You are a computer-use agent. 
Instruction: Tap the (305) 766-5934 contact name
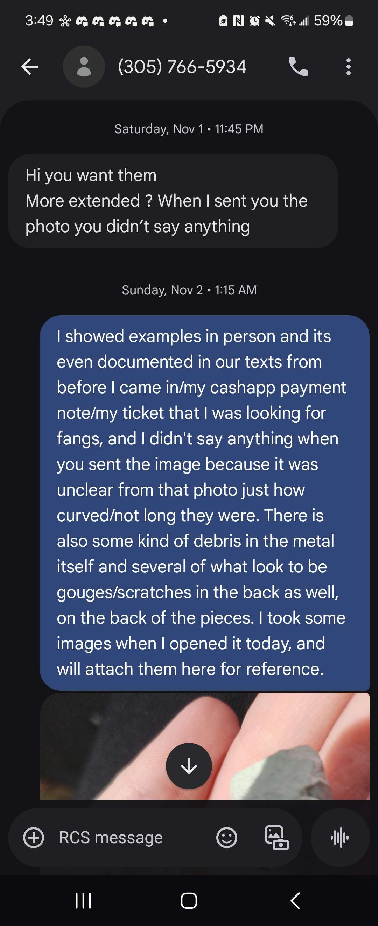point(182,67)
